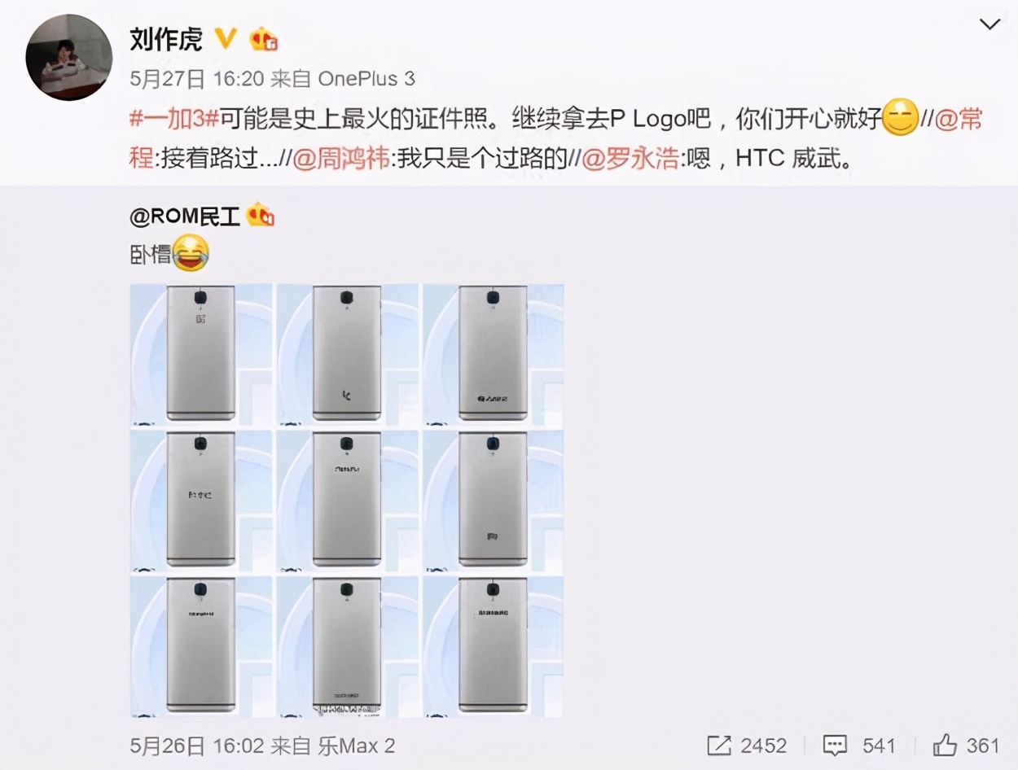Click the membership badge next to ROM民工
The width and height of the screenshot is (1018, 770).
261,215
